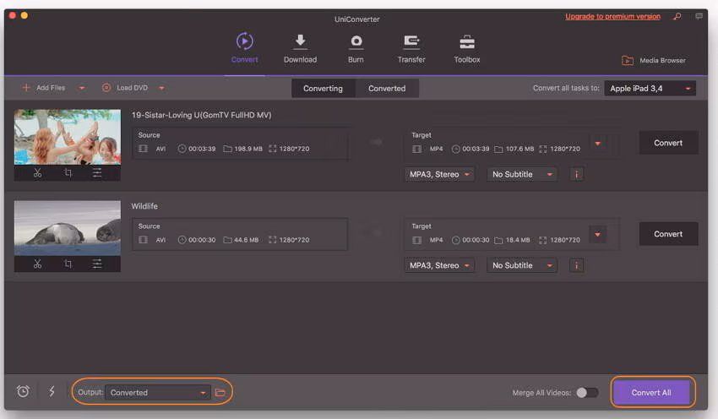The width and height of the screenshot is (718, 419).
Task: Open No Subtitle dropdown for Sistar video
Action: point(522,175)
